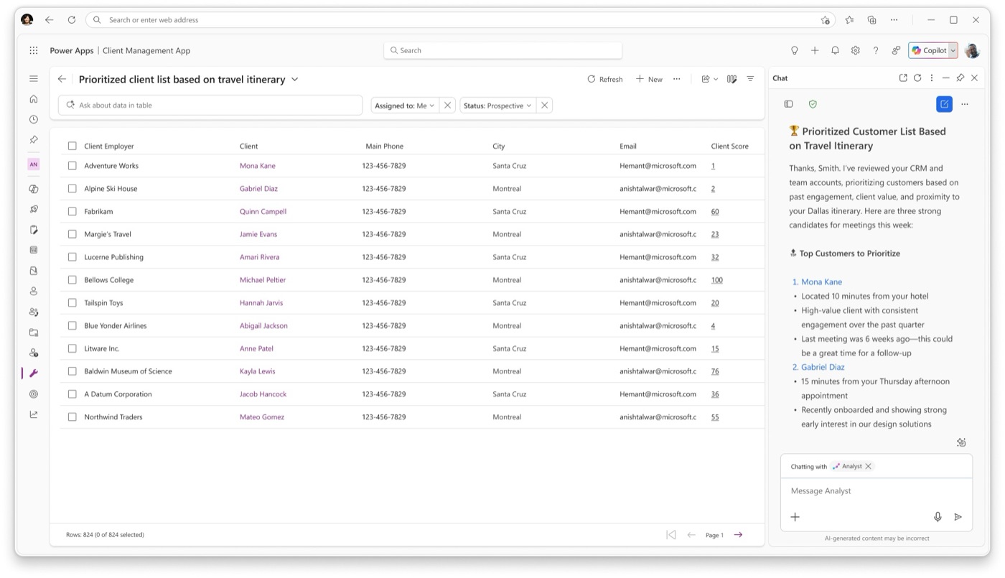Select the wrench icon in left sidebar

point(34,373)
